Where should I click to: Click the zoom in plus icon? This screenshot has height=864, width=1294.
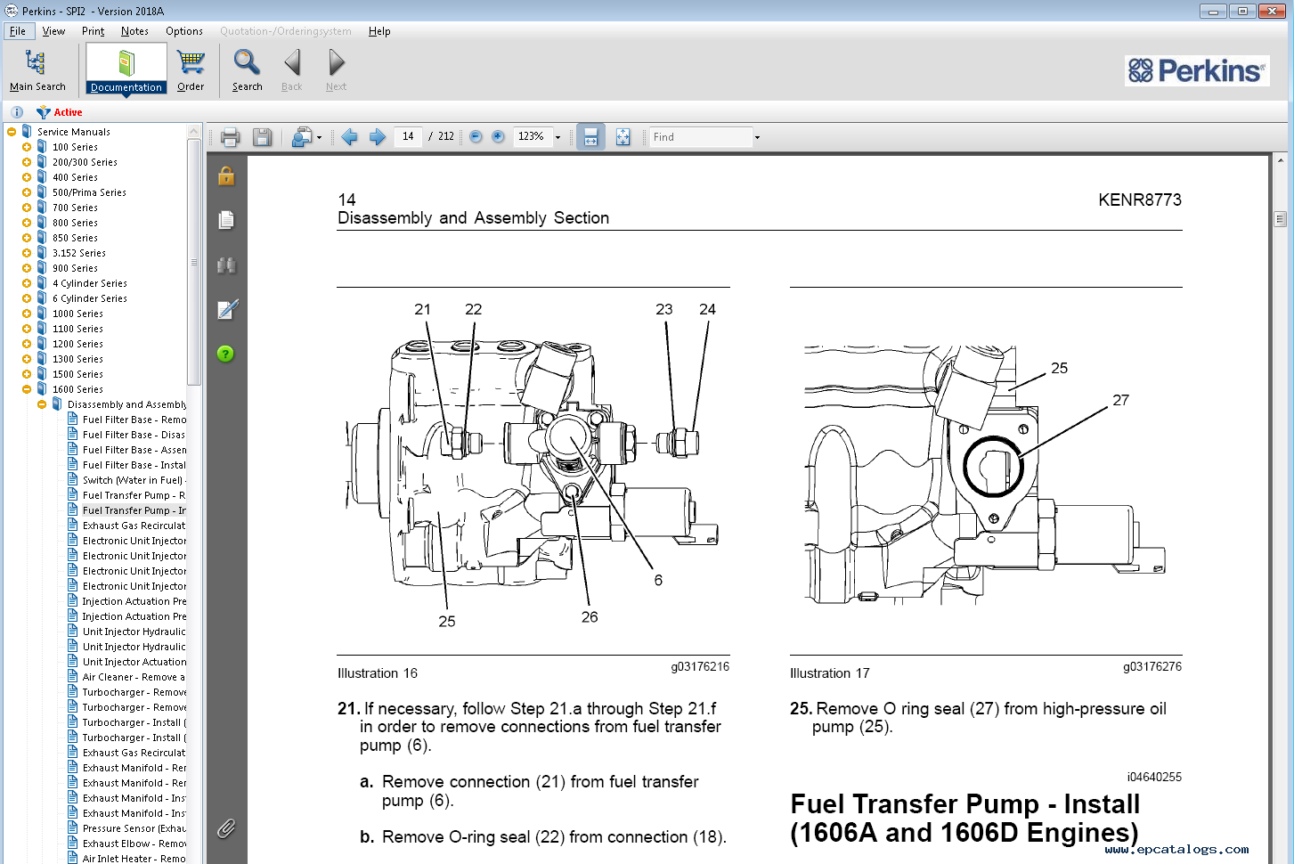click(498, 137)
